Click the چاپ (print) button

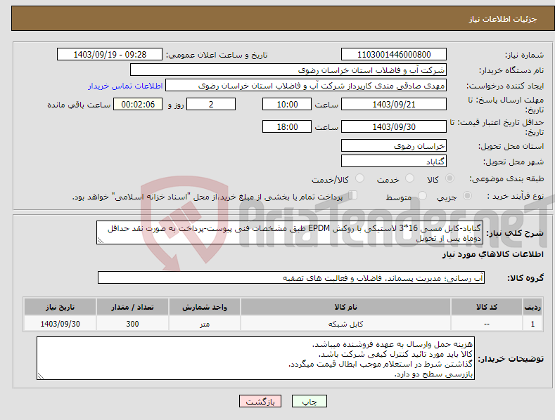pyautogui.click(x=309, y=401)
